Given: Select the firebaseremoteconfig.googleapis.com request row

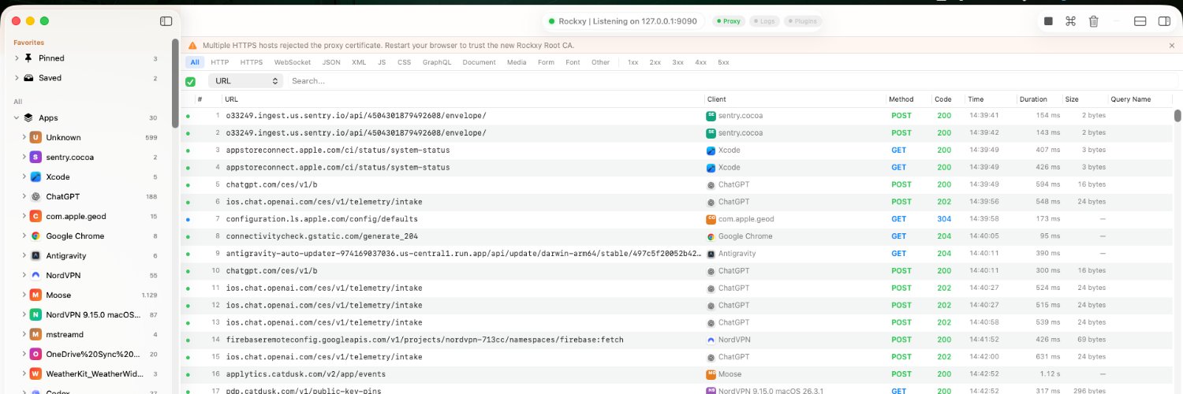Looking at the screenshot, I should pos(677,340).
